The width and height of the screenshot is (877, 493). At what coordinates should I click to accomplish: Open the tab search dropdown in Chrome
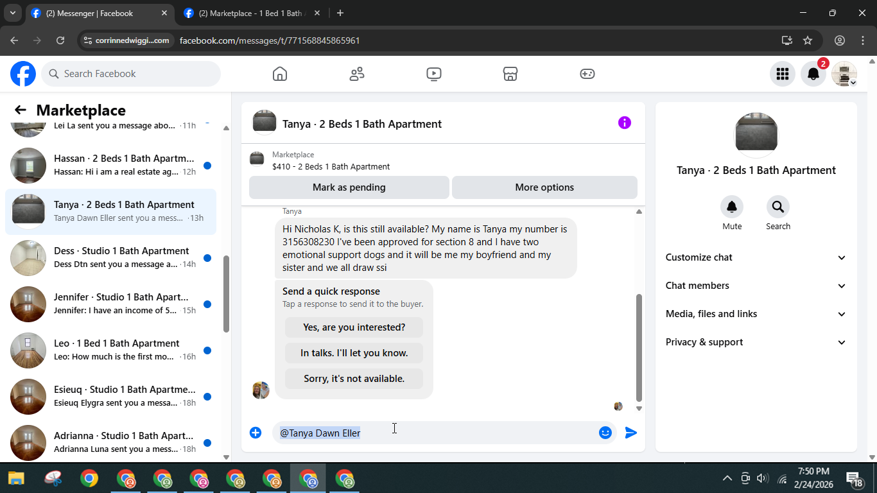click(12, 13)
